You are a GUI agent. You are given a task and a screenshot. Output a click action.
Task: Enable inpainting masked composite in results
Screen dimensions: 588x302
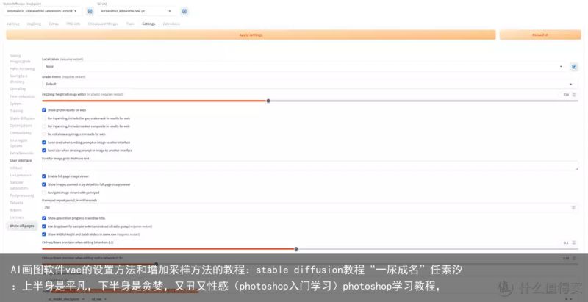point(44,126)
